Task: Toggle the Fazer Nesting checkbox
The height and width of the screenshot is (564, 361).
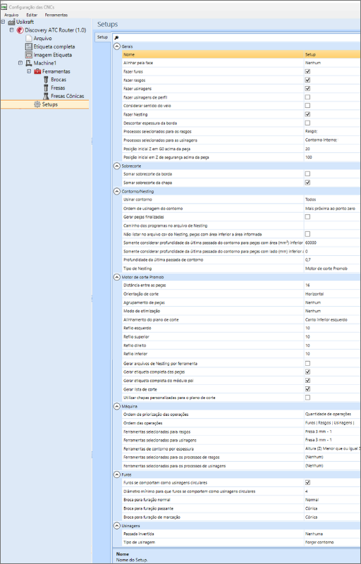Action: tap(307, 114)
